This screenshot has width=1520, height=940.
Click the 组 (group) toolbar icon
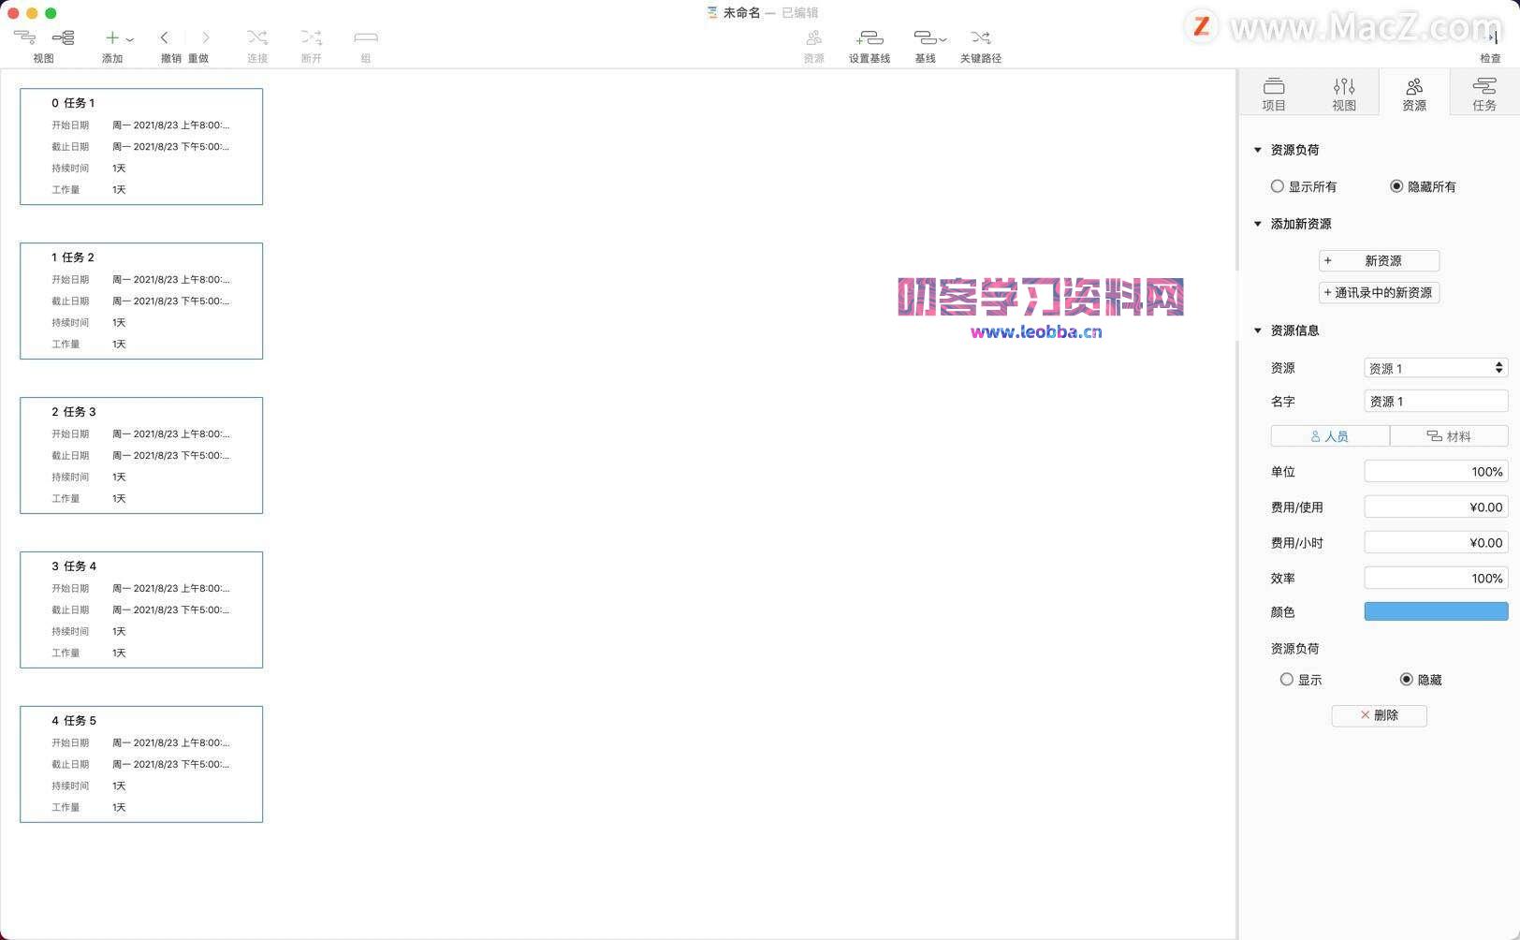click(x=365, y=37)
